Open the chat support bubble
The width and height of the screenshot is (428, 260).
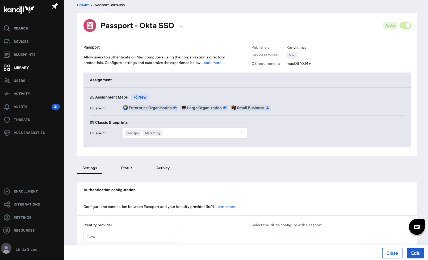pyautogui.click(x=417, y=227)
